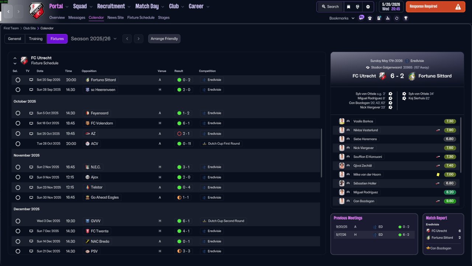Expand the Portal menu chevron
This screenshot has height=266, width=472.
[67, 7]
